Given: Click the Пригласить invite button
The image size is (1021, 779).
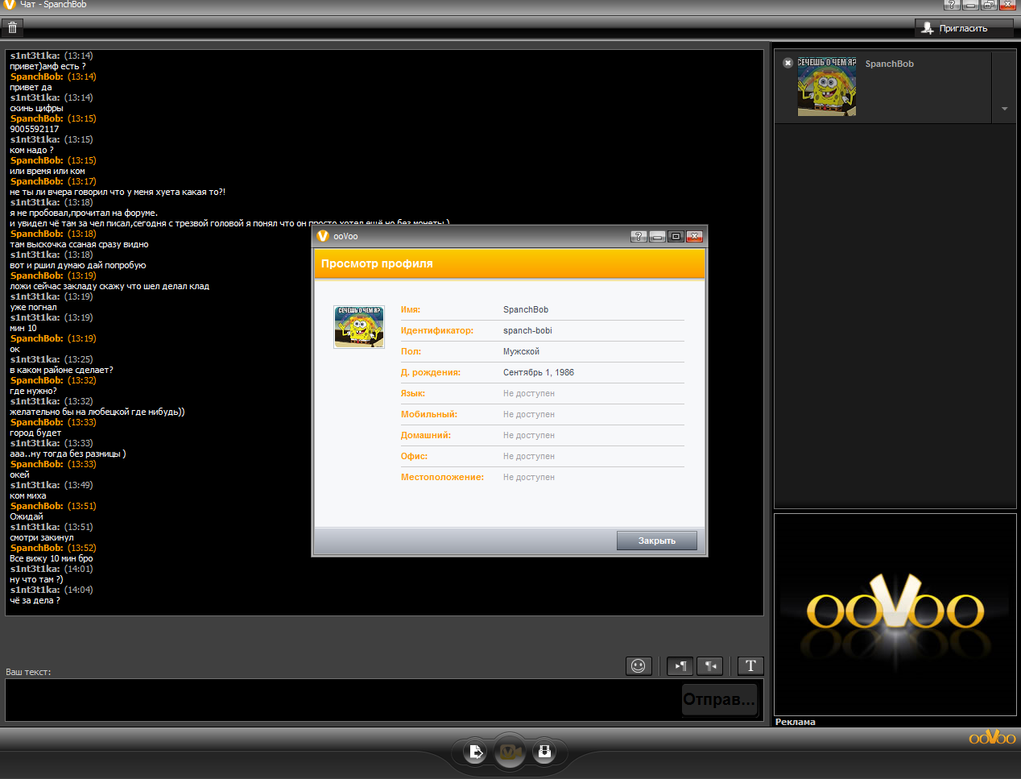Looking at the screenshot, I should coord(964,28).
